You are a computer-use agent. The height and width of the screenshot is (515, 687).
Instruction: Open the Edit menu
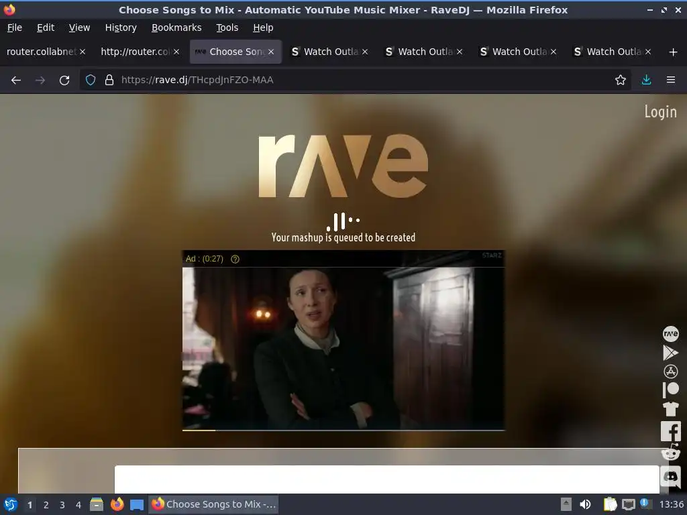[x=46, y=27]
